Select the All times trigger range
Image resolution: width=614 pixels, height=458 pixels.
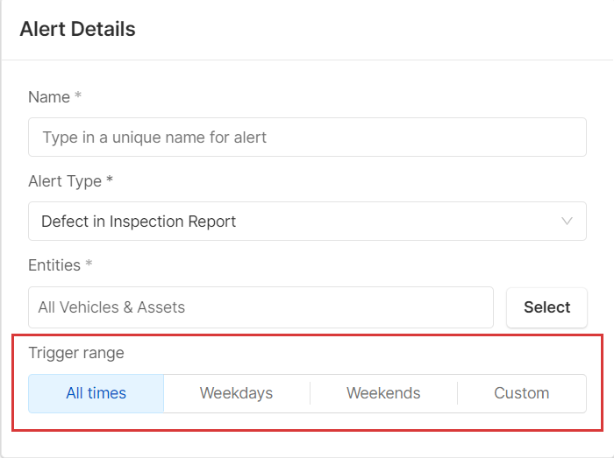96,393
